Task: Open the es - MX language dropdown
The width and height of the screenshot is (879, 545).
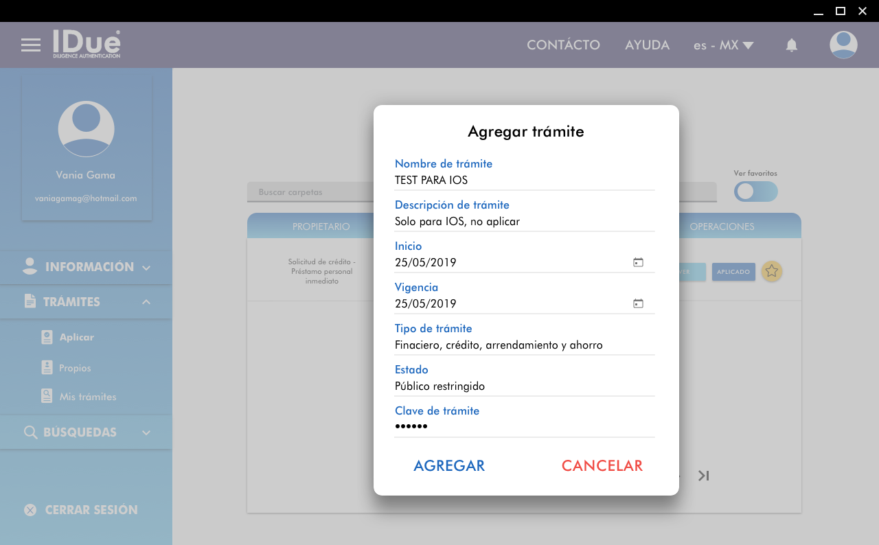Action: click(723, 45)
